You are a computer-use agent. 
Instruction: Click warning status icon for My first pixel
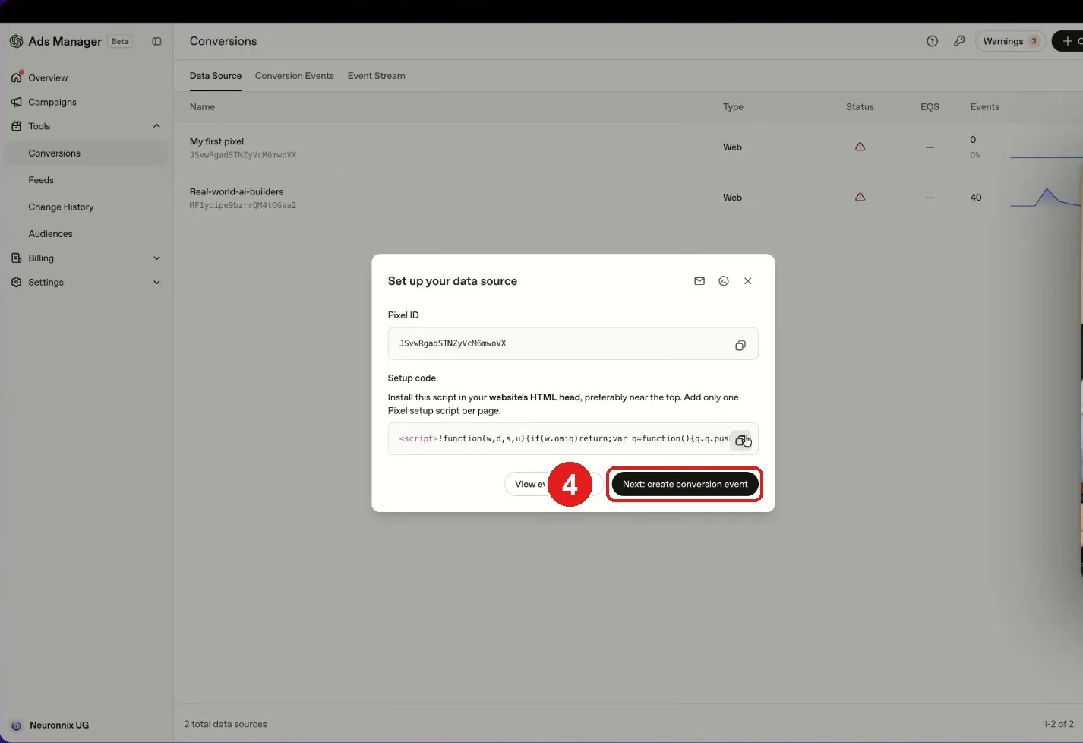(x=860, y=147)
